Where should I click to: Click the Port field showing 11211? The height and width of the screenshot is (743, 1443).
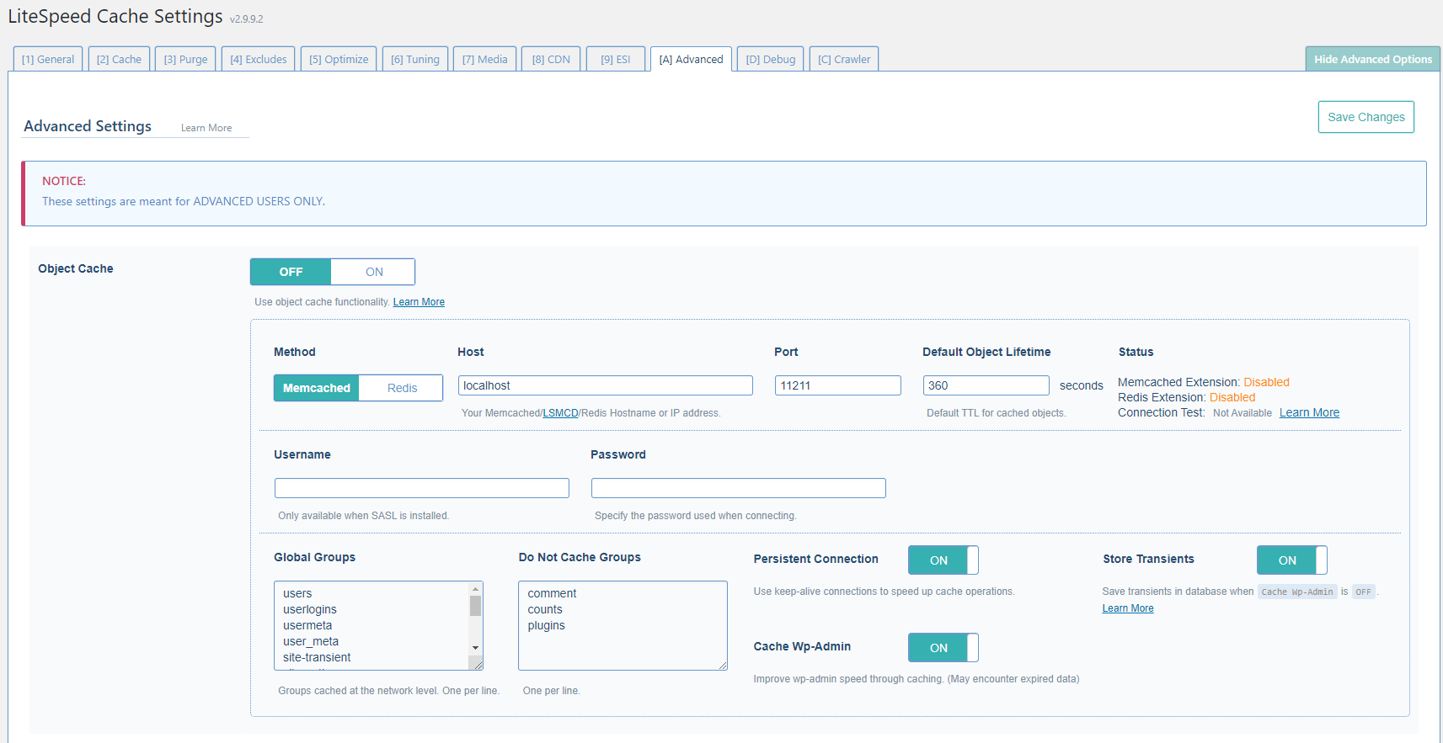tap(838, 385)
